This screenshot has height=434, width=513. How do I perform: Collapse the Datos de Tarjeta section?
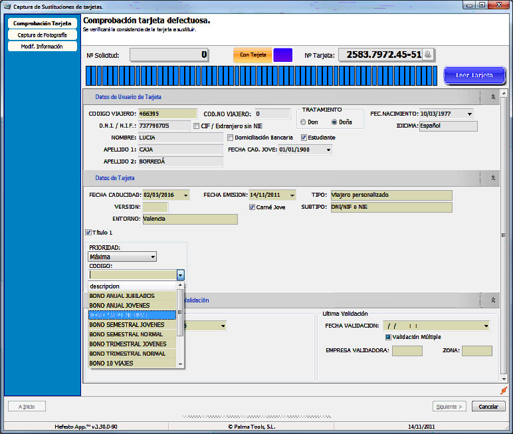493,178
